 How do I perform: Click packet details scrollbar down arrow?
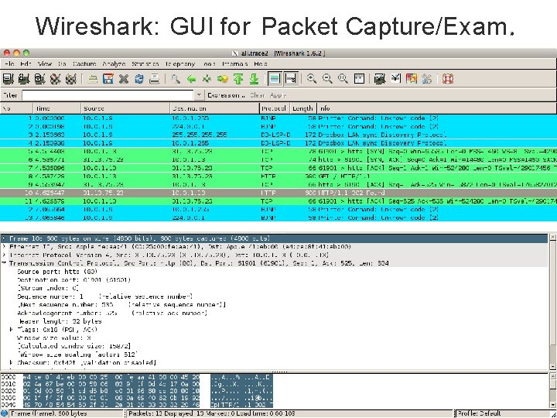tap(552, 366)
